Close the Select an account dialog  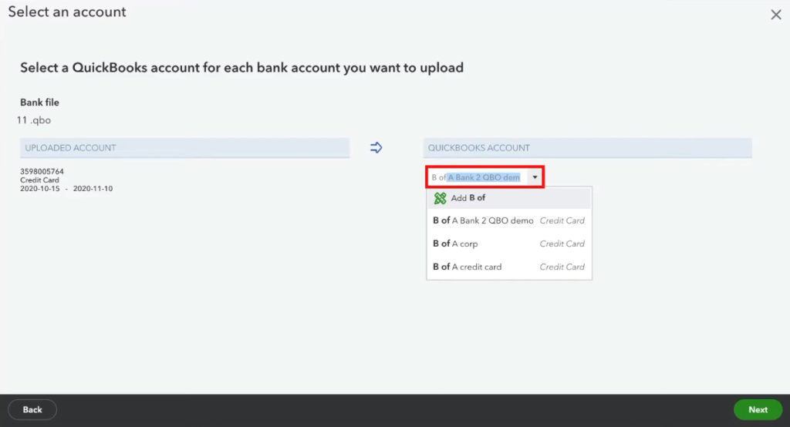point(776,15)
